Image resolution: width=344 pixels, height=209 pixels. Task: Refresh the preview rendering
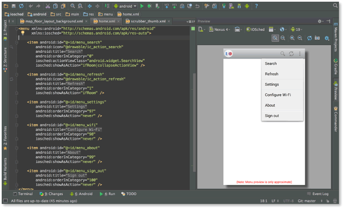click(x=309, y=38)
